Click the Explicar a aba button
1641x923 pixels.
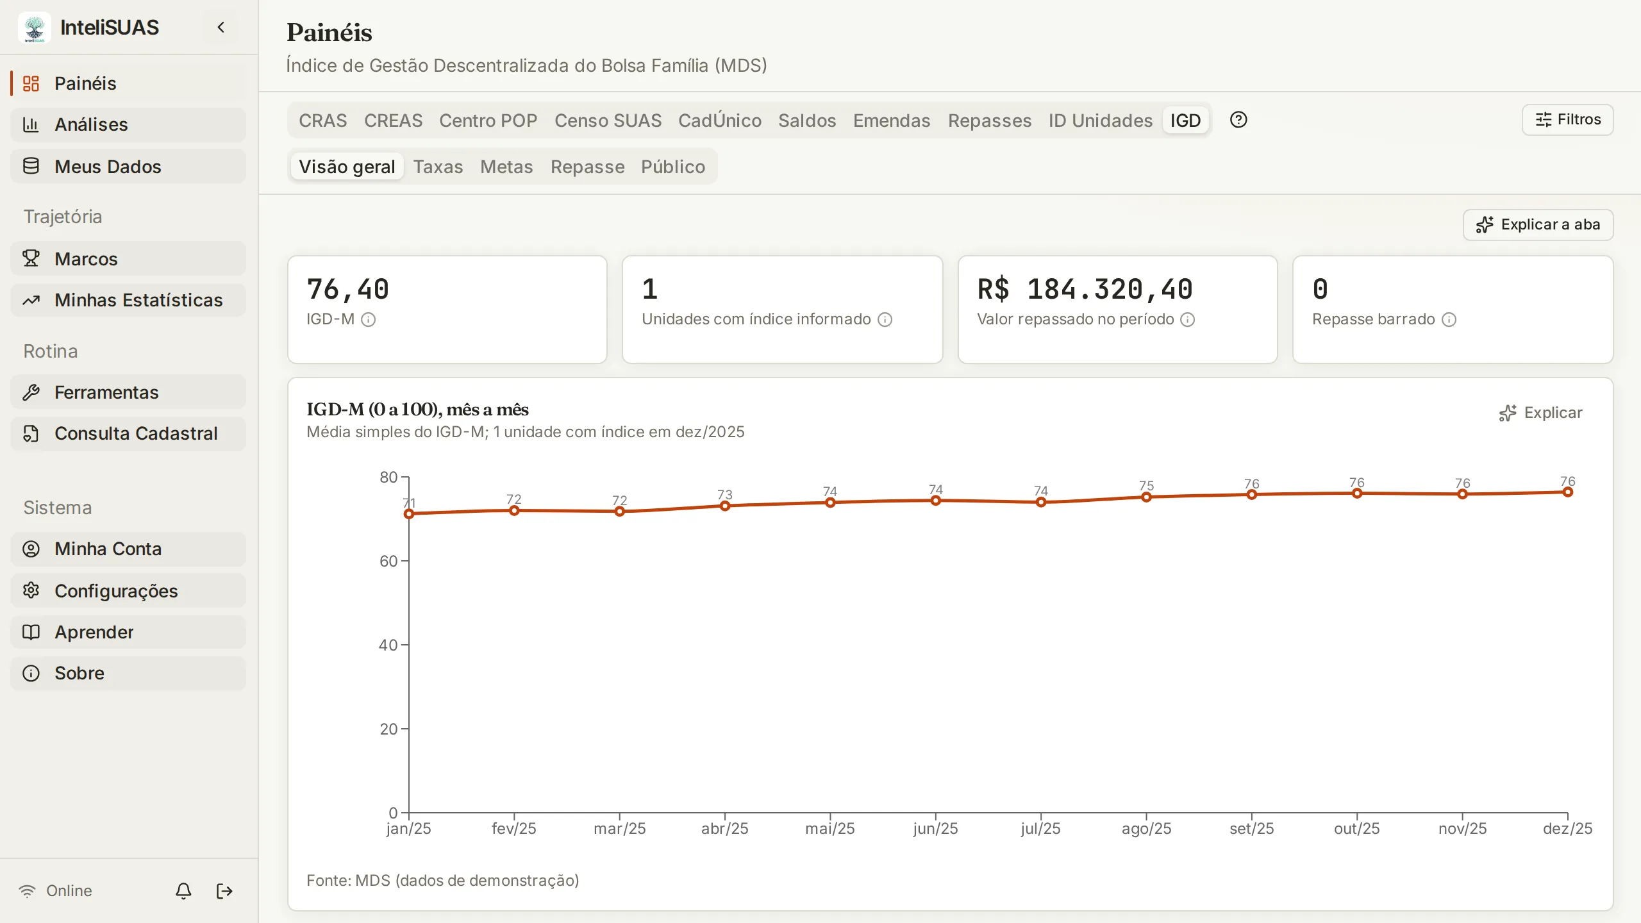click(x=1538, y=225)
